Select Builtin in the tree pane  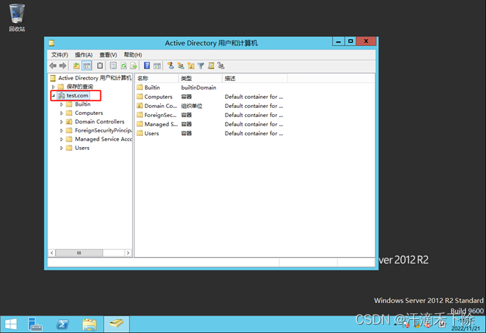click(82, 104)
